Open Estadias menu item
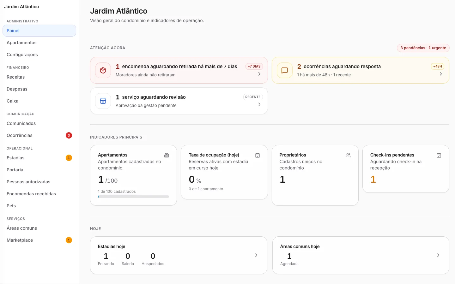 pos(39,158)
